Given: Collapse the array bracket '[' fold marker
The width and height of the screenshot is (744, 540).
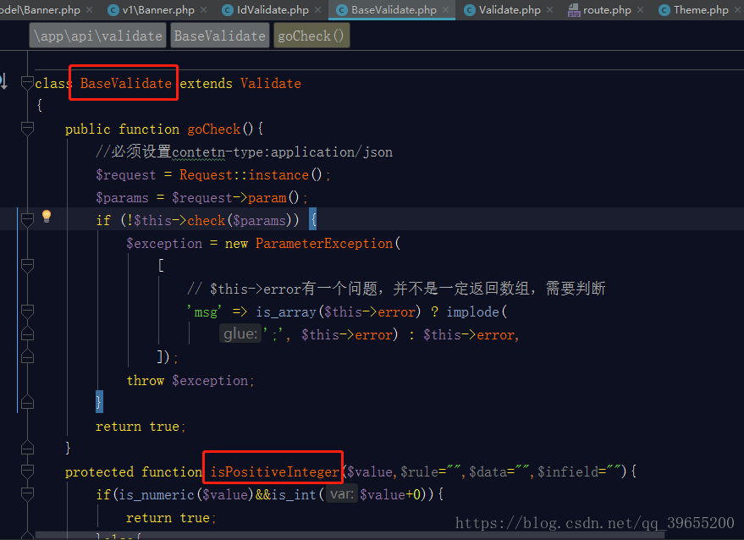Looking at the screenshot, I should [x=27, y=266].
